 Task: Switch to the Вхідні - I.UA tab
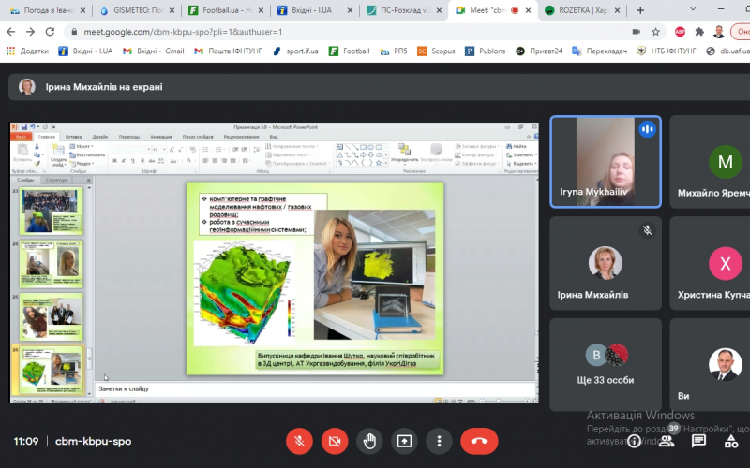point(316,10)
